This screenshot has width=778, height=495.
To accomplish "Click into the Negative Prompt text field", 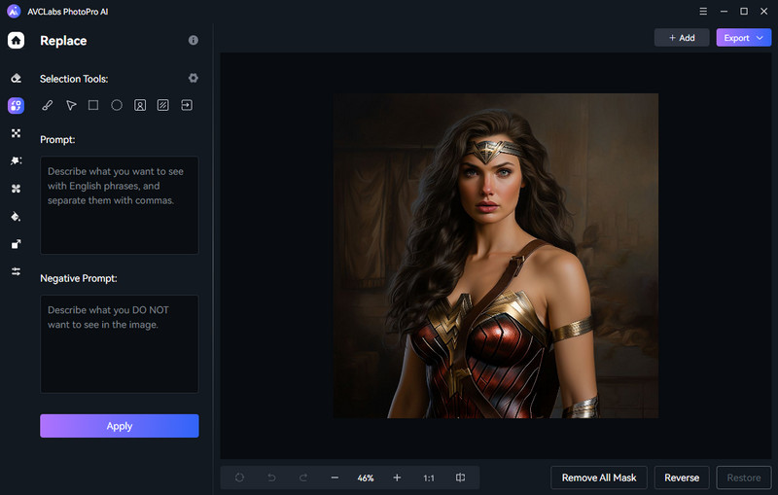I will tap(119, 342).
